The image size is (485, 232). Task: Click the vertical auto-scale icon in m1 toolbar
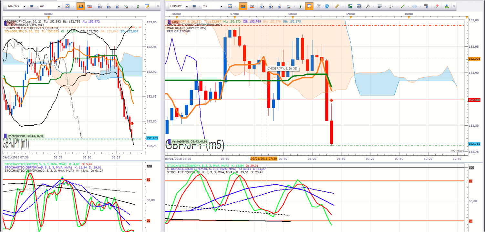click(x=138, y=6)
